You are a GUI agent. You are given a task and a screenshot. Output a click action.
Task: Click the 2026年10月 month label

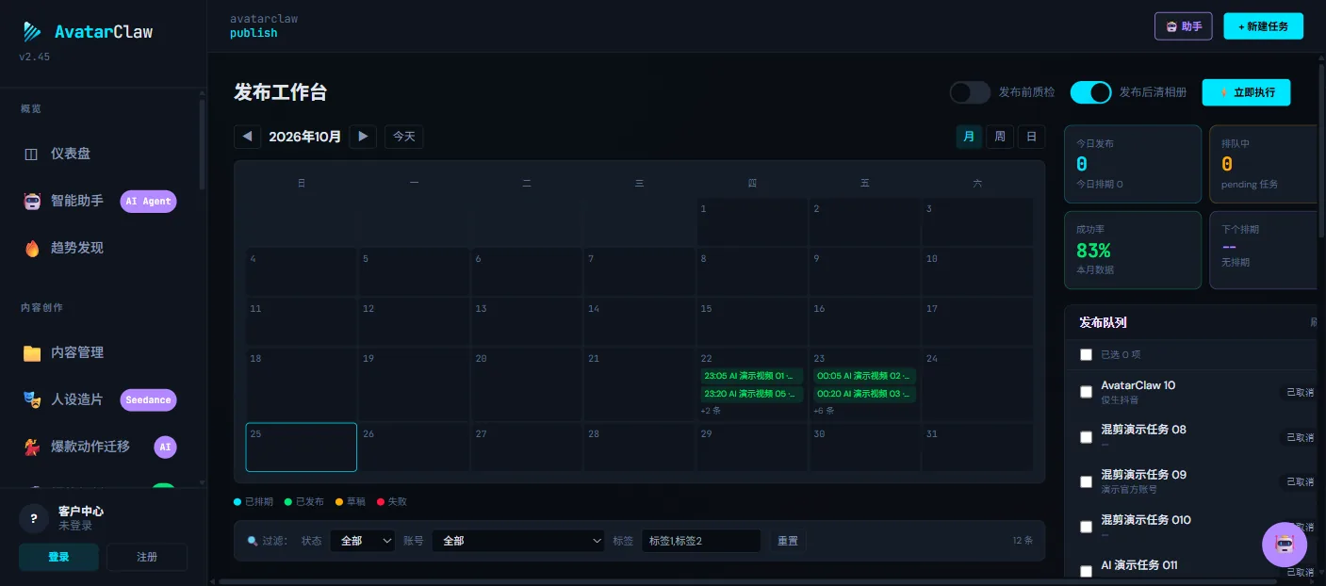tap(304, 137)
